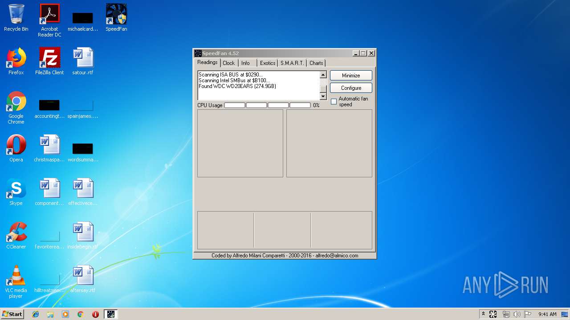Open the SpeedFan desktop shortcut
570x320 pixels.
coord(116,18)
